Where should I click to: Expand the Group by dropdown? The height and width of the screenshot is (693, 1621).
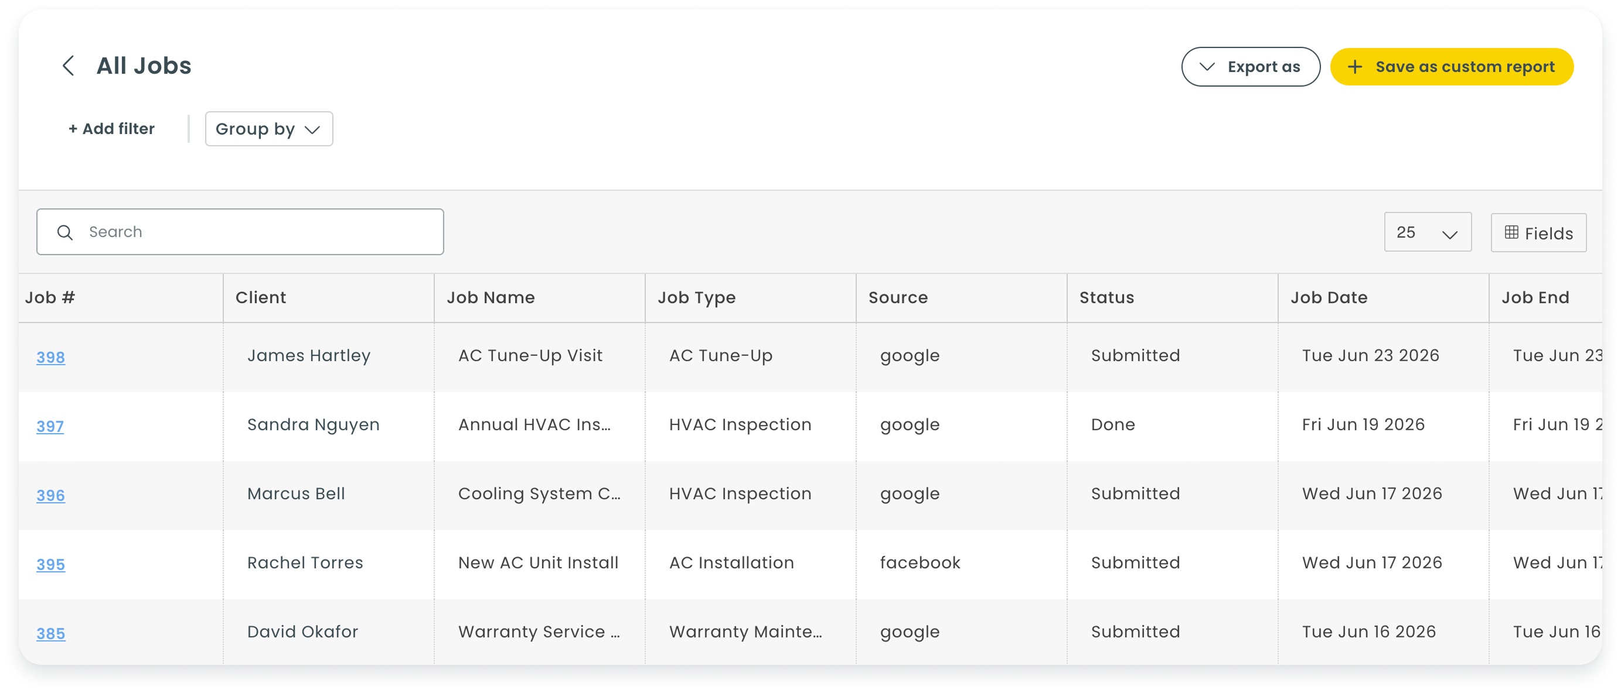268,129
